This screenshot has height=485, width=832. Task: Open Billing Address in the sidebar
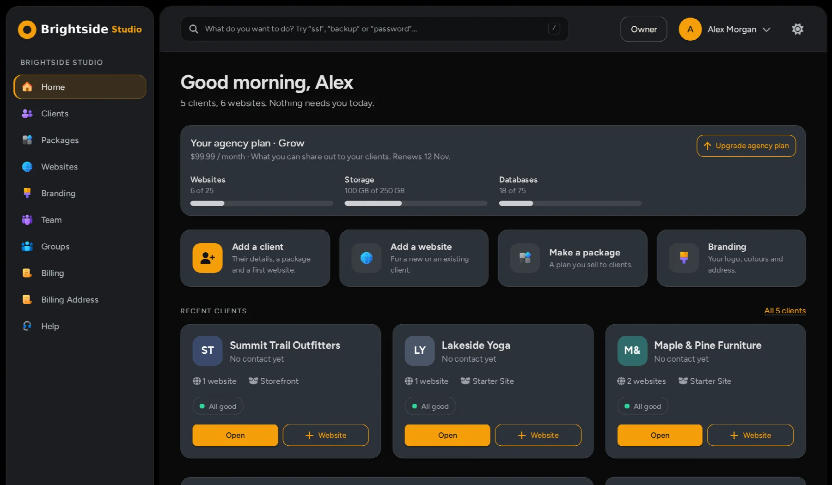(x=80, y=299)
